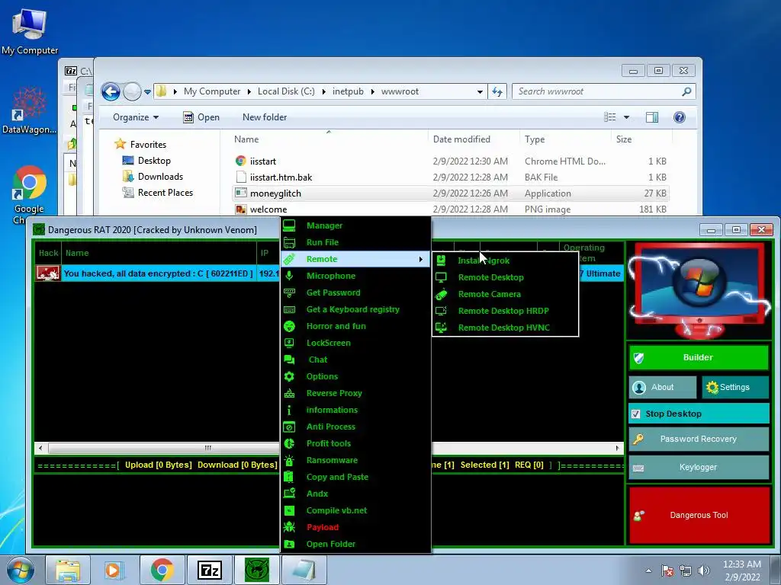Image resolution: width=781 pixels, height=585 pixels.
Task: Click the Explorer help question mark icon
Action: point(679,117)
